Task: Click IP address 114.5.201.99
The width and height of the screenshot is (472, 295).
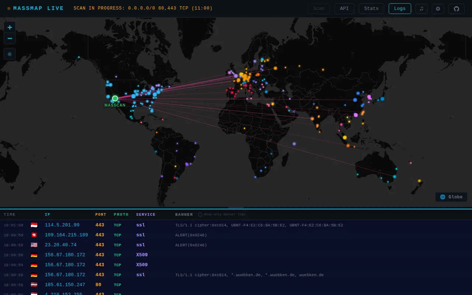Action: point(62,225)
